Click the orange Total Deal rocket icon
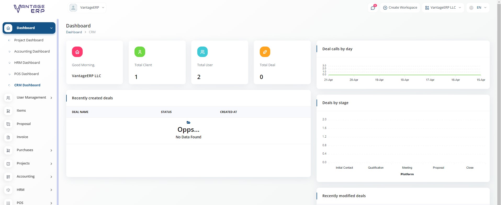Image resolution: width=501 pixels, height=205 pixels. (265, 52)
